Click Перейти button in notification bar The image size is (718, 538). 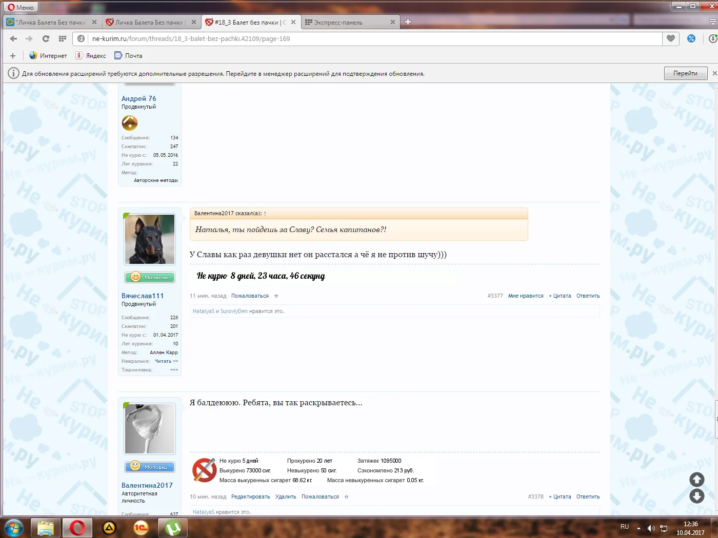[x=685, y=73]
